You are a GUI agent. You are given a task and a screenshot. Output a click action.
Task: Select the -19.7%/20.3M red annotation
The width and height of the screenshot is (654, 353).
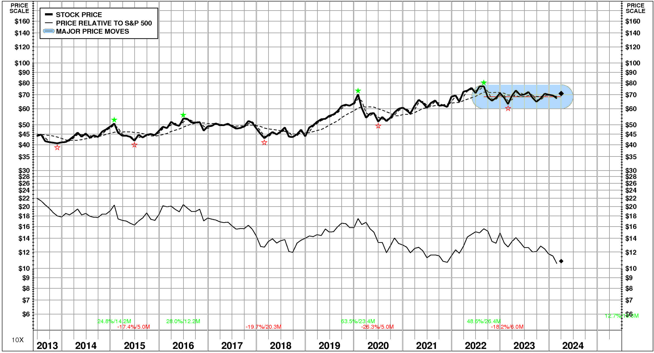(263, 327)
